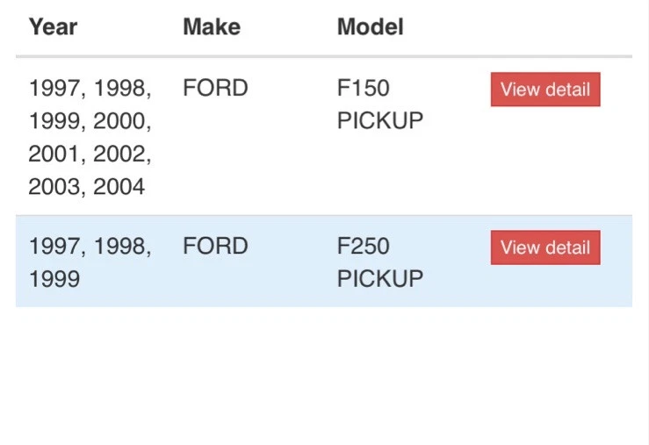Click year 1998 in the F150 row

122,88
